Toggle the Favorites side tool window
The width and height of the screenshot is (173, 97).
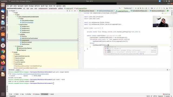coord(7,89)
